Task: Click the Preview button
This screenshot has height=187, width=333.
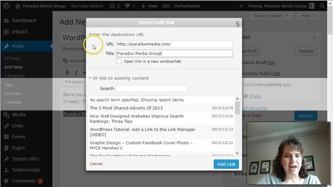Action: (306, 51)
